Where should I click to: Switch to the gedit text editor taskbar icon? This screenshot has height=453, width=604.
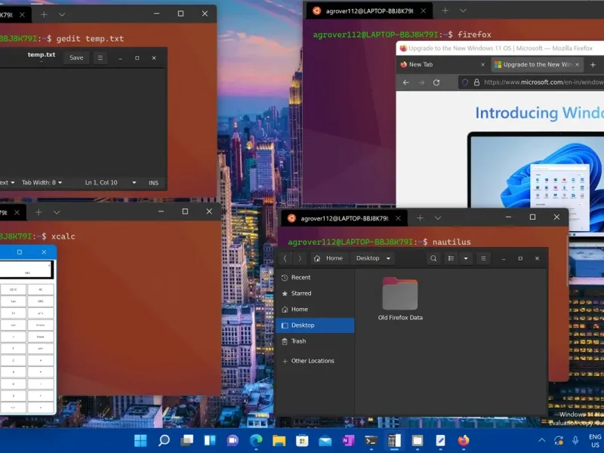coord(440,440)
